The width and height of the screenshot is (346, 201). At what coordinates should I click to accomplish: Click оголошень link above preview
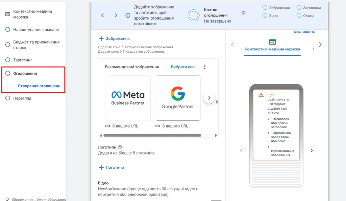coord(304,32)
